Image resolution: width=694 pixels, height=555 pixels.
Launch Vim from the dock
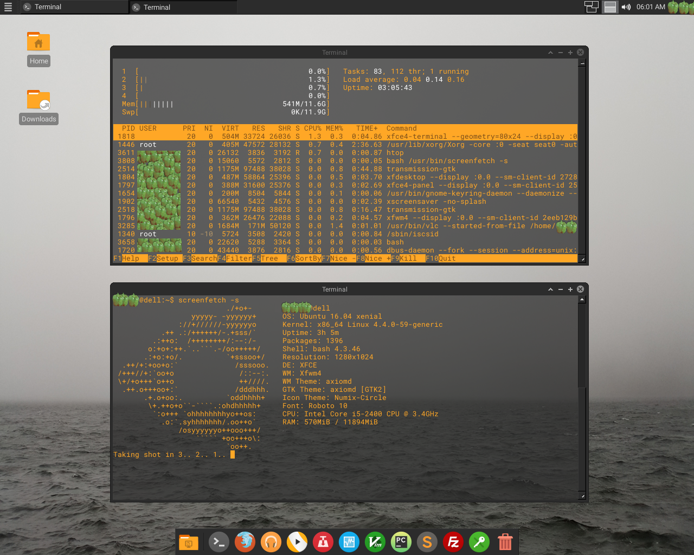375,541
